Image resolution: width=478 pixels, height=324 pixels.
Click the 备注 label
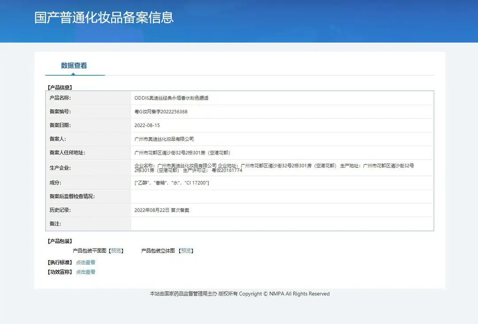click(55, 224)
